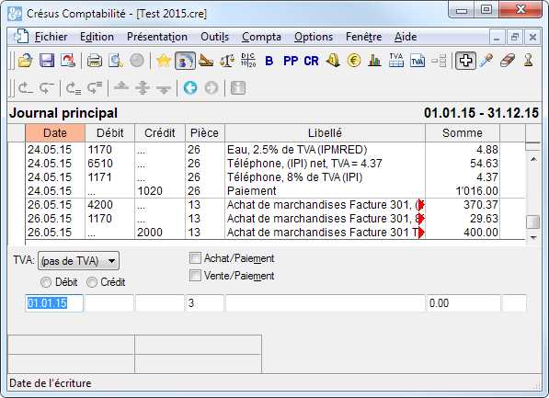Open the TVA (pas de TVA) dropdown
The height and width of the screenshot is (398, 549).
[78, 261]
